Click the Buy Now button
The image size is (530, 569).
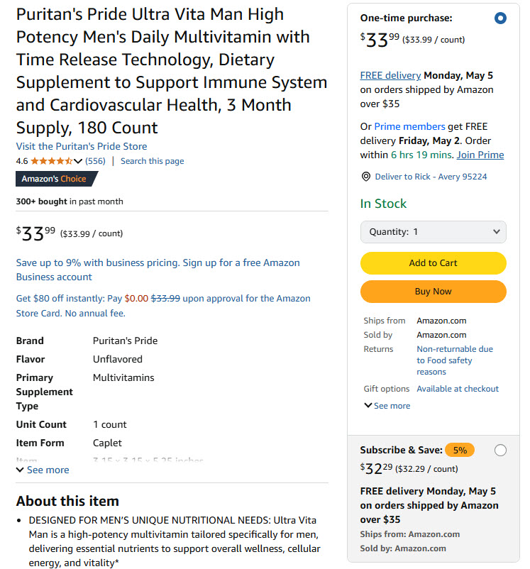click(433, 292)
